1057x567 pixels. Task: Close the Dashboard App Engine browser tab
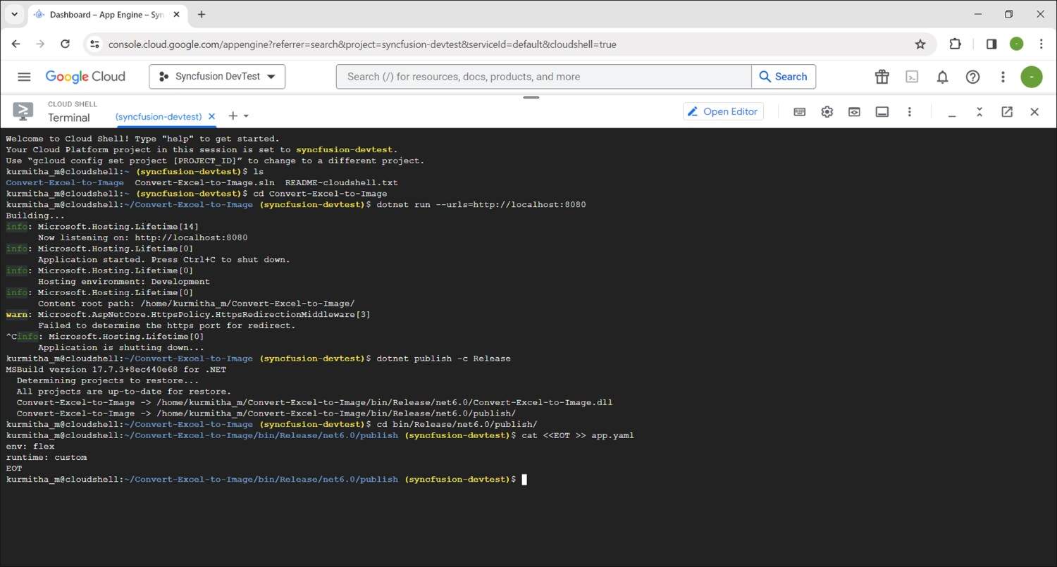pyautogui.click(x=177, y=14)
